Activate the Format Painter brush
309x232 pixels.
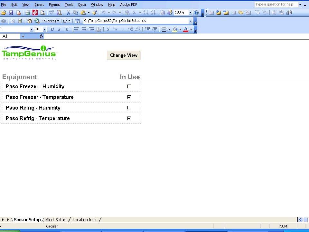[95, 13]
